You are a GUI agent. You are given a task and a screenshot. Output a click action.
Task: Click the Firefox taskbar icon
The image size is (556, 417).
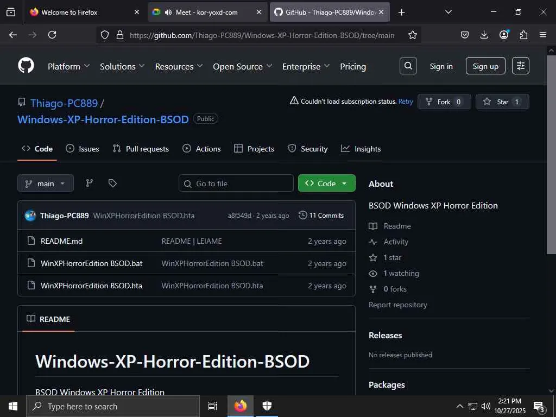pyautogui.click(x=240, y=406)
